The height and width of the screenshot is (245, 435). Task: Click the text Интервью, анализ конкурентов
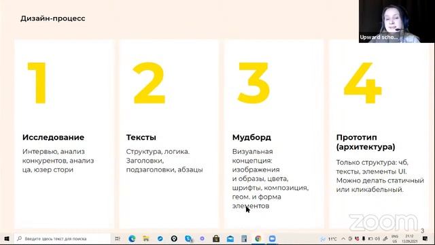point(58,161)
